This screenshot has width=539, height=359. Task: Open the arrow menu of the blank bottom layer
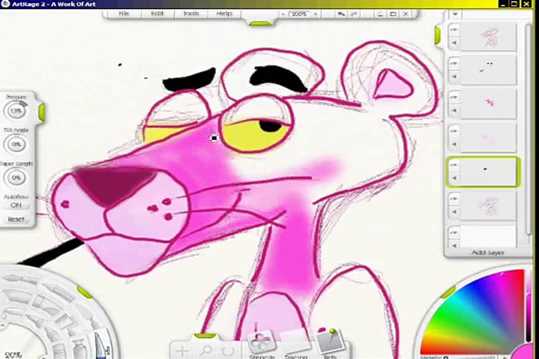pyautogui.click(x=454, y=245)
